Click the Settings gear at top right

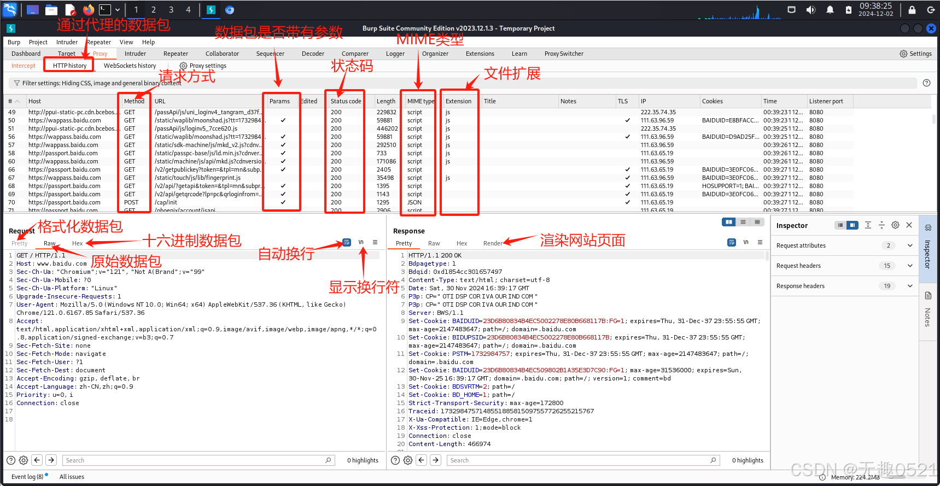pyautogui.click(x=915, y=54)
